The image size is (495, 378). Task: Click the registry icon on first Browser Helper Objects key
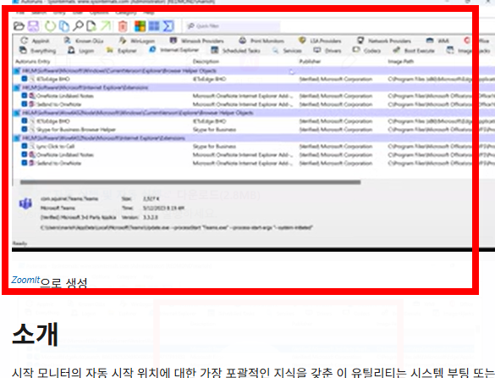(17, 70)
